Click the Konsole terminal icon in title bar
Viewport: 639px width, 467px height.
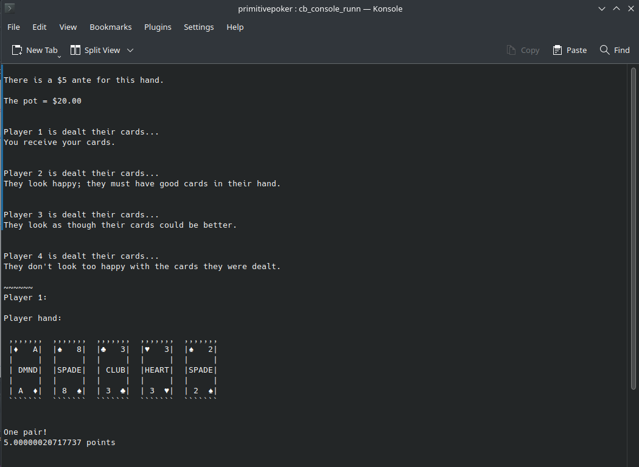pos(9,8)
